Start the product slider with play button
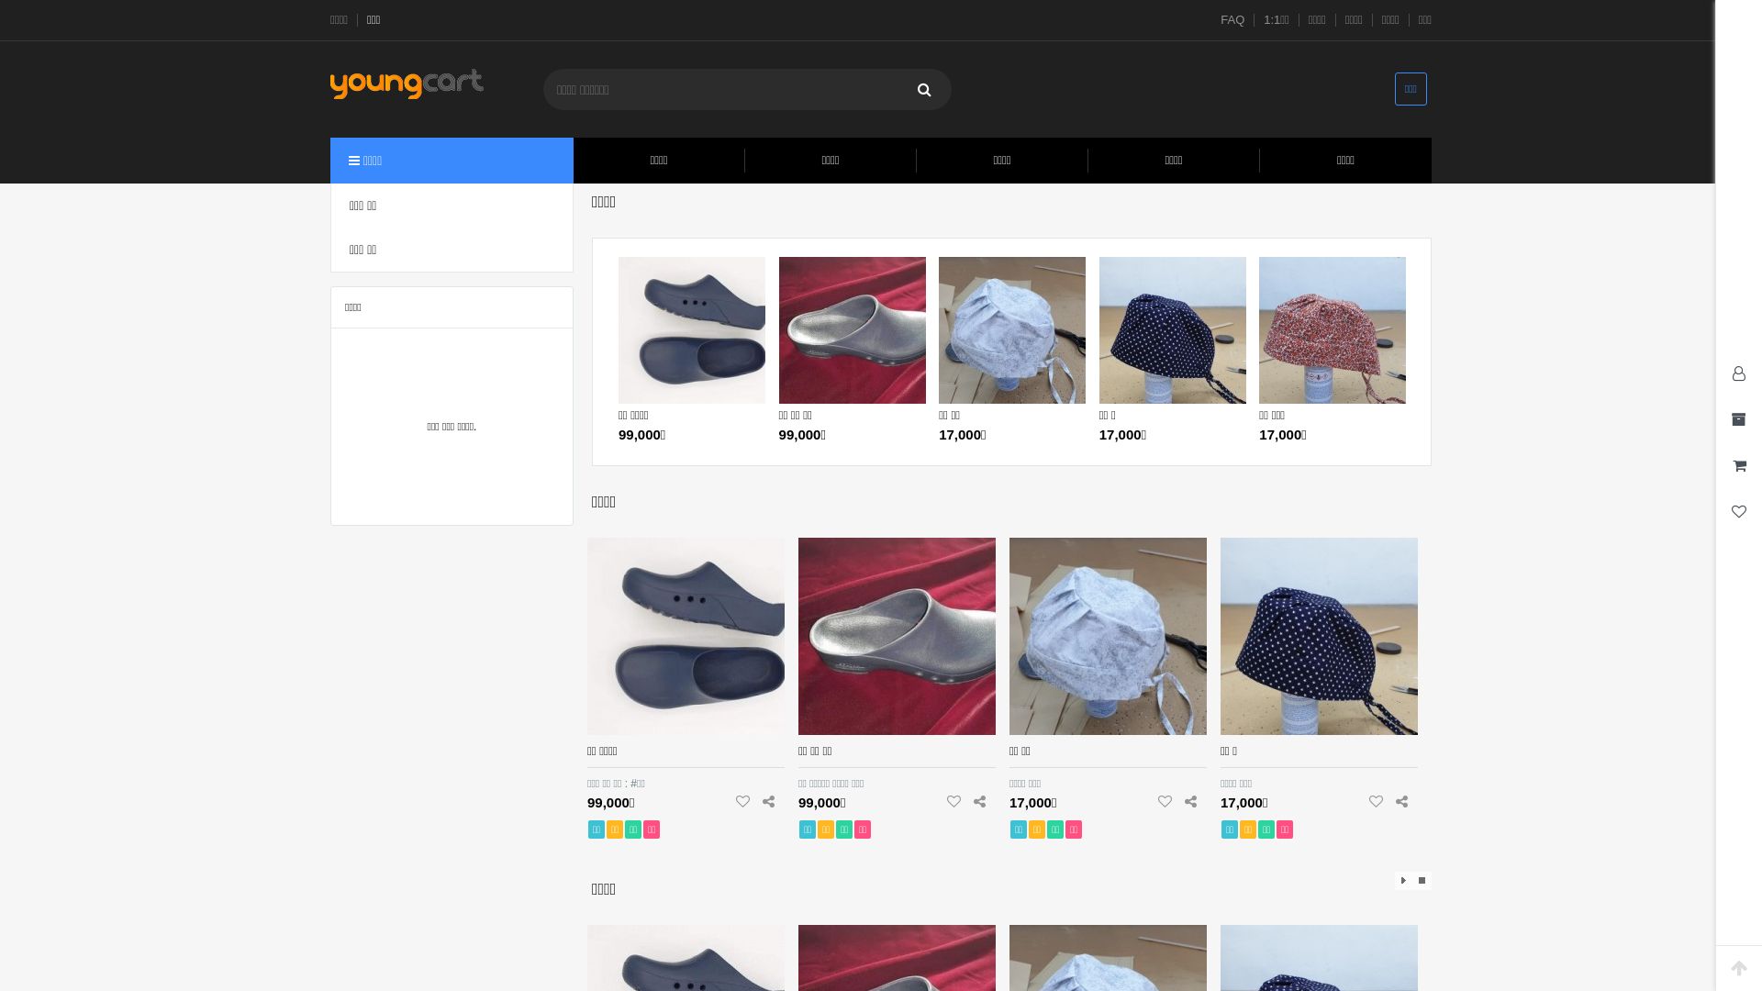 pyautogui.click(x=1404, y=881)
